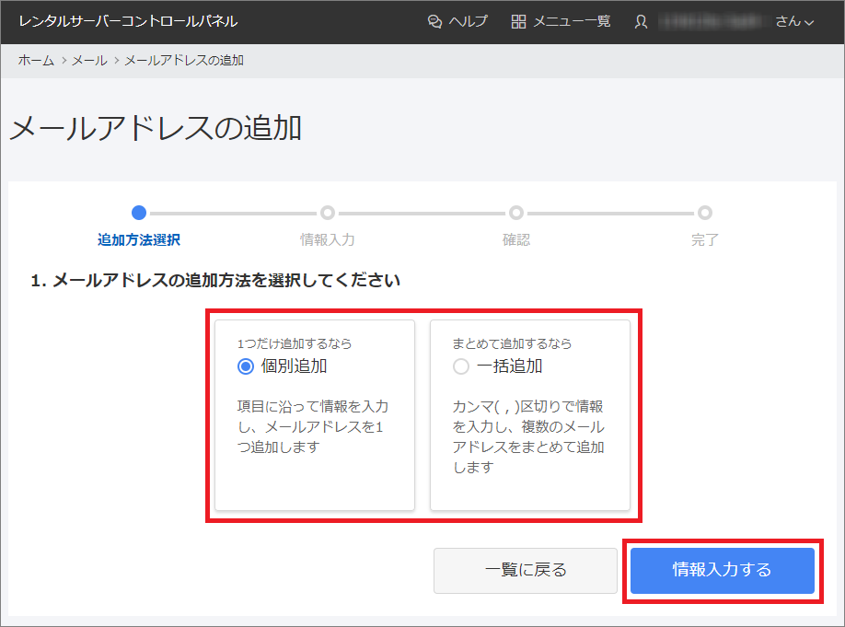Click the まとめて追加するなら caption text

pyautogui.click(x=512, y=343)
